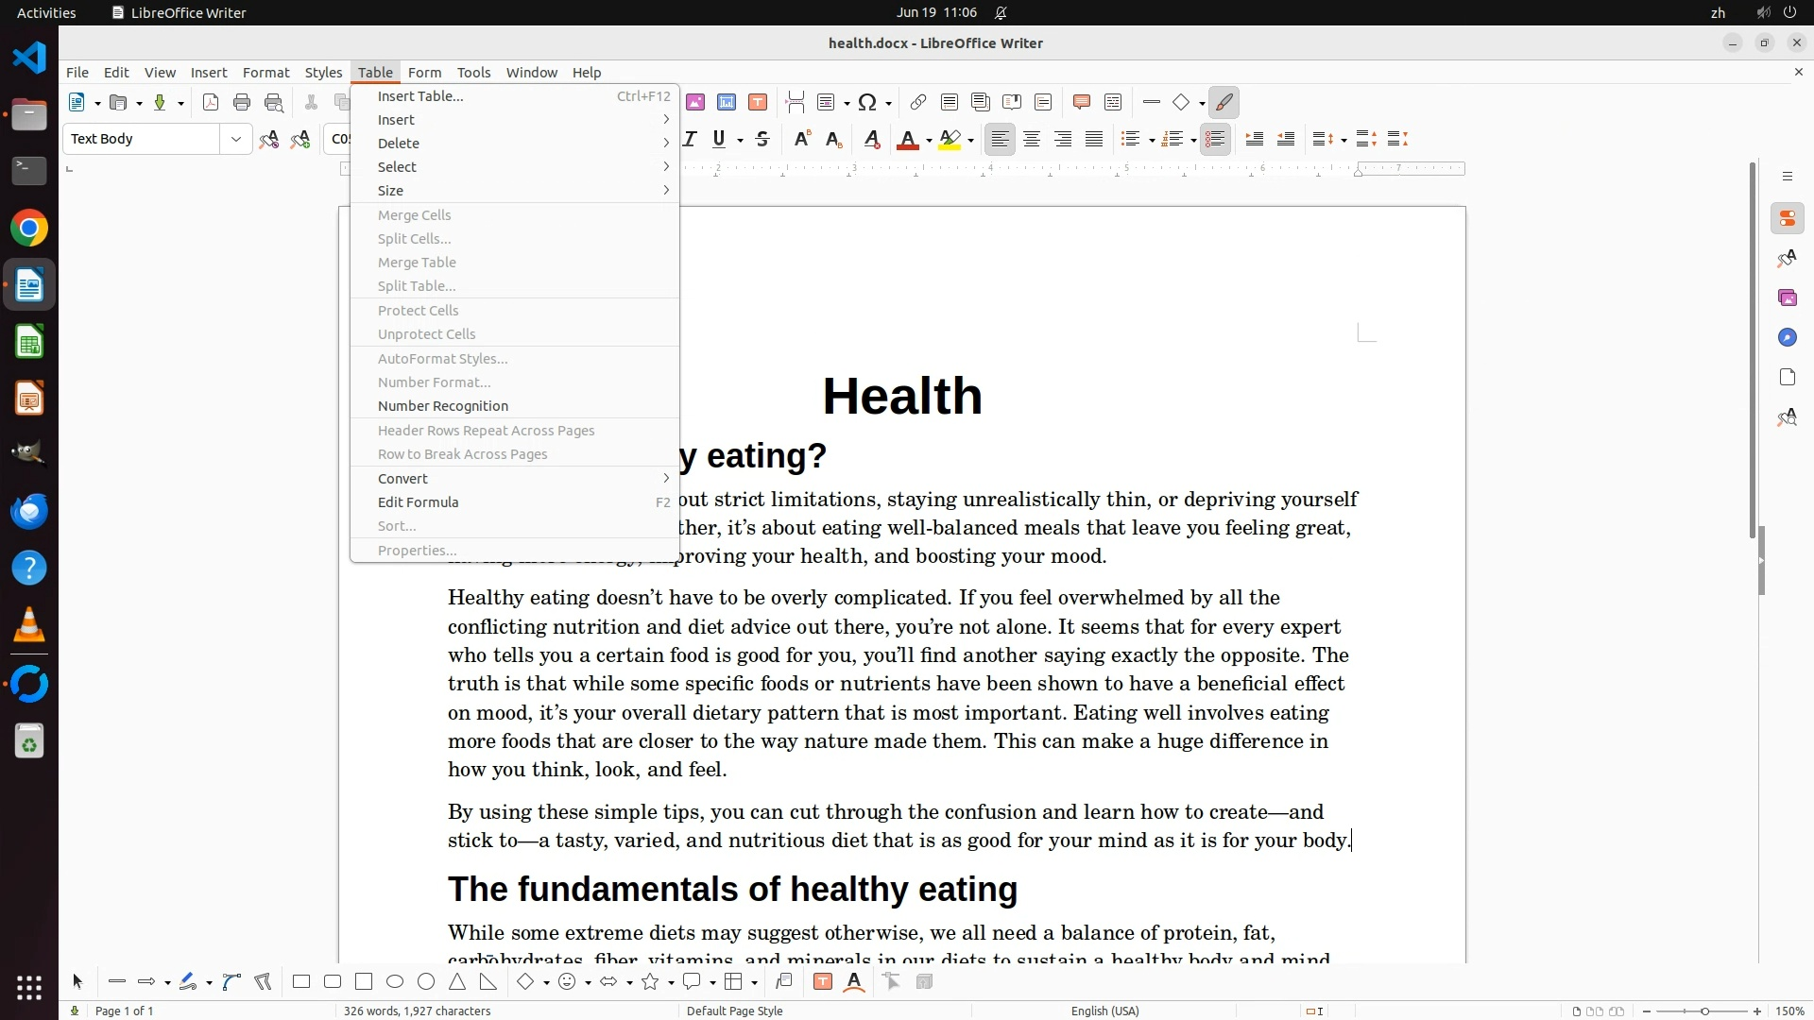
Task: Open font color dropdown arrow
Action: (x=930, y=141)
